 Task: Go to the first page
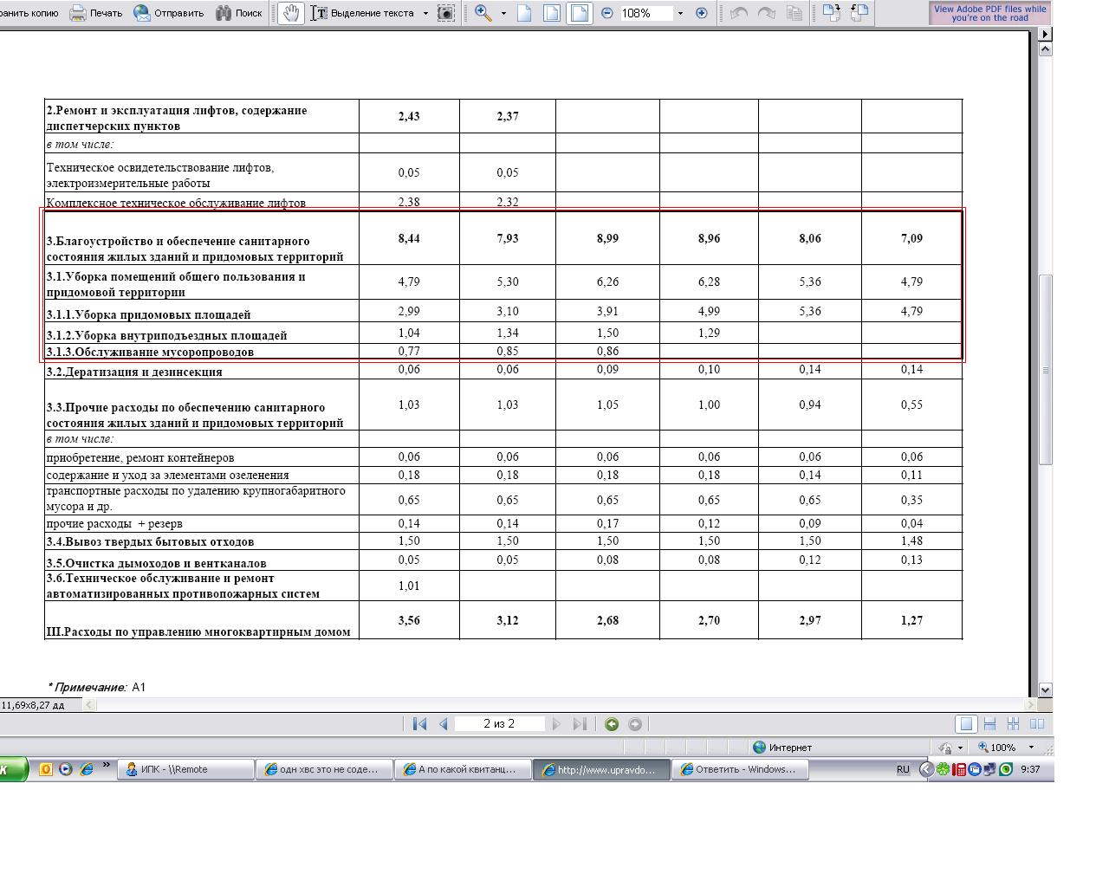(420, 724)
